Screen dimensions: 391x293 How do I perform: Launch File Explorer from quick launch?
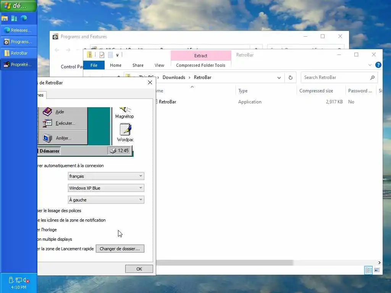point(5,18)
